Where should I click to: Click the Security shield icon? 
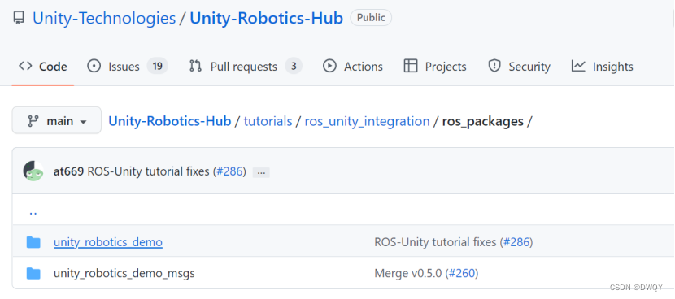[494, 67]
